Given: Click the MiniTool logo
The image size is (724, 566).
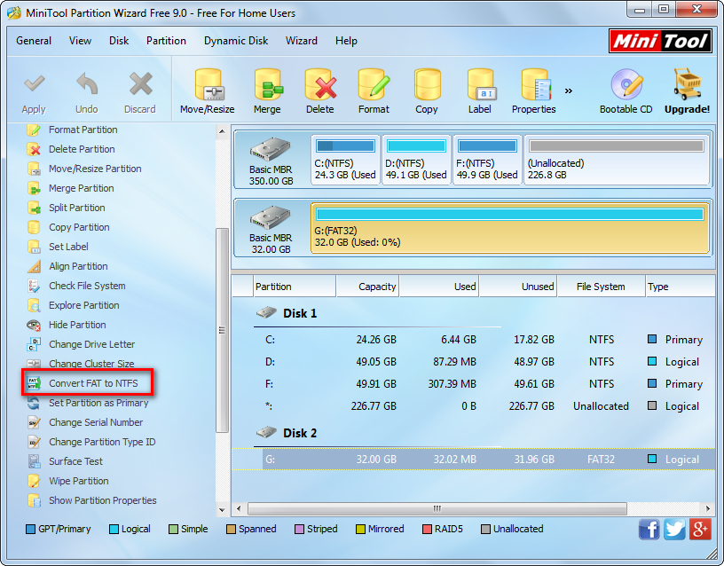Looking at the screenshot, I should [660, 42].
